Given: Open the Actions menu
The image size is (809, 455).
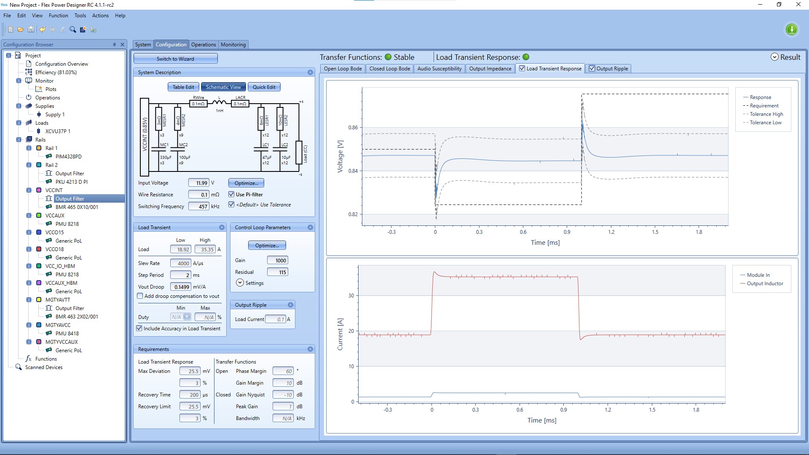Looking at the screenshot, I should point(100,16).
